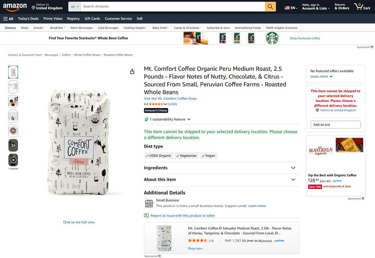Open the Customer Service menu item
This screenshot has width=375, height=258.
click(x=118, y=18)
